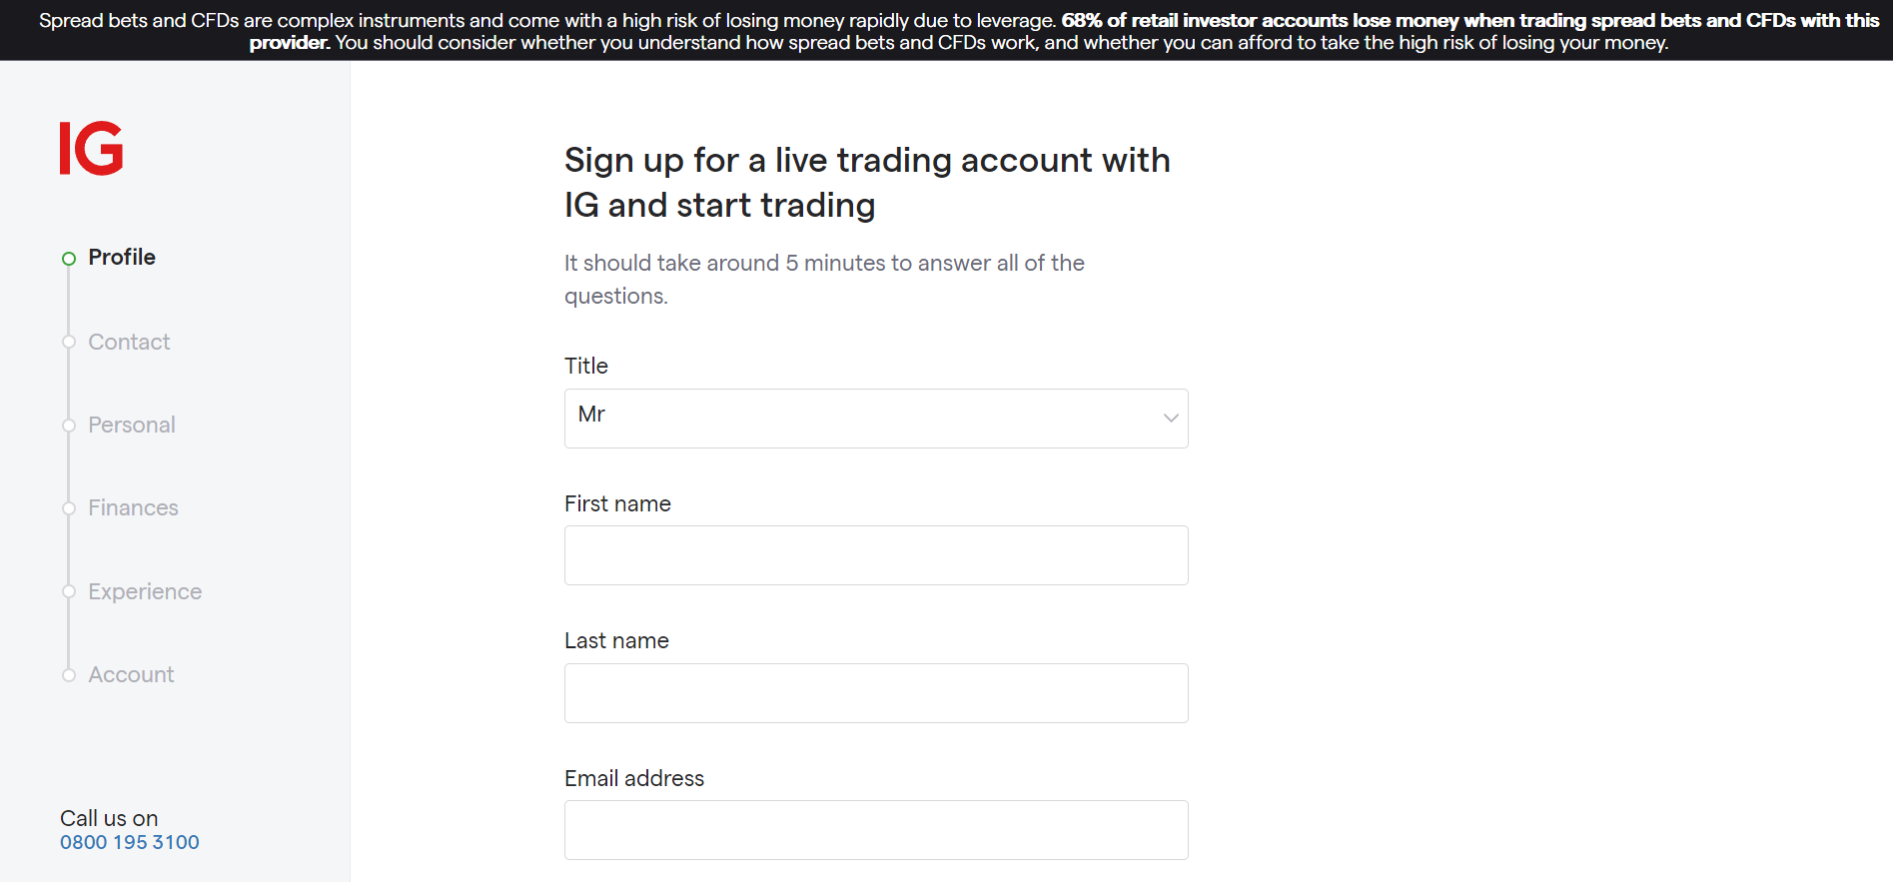
Task: Expand the Title selector to change salutation
Action: click(875, 418)
